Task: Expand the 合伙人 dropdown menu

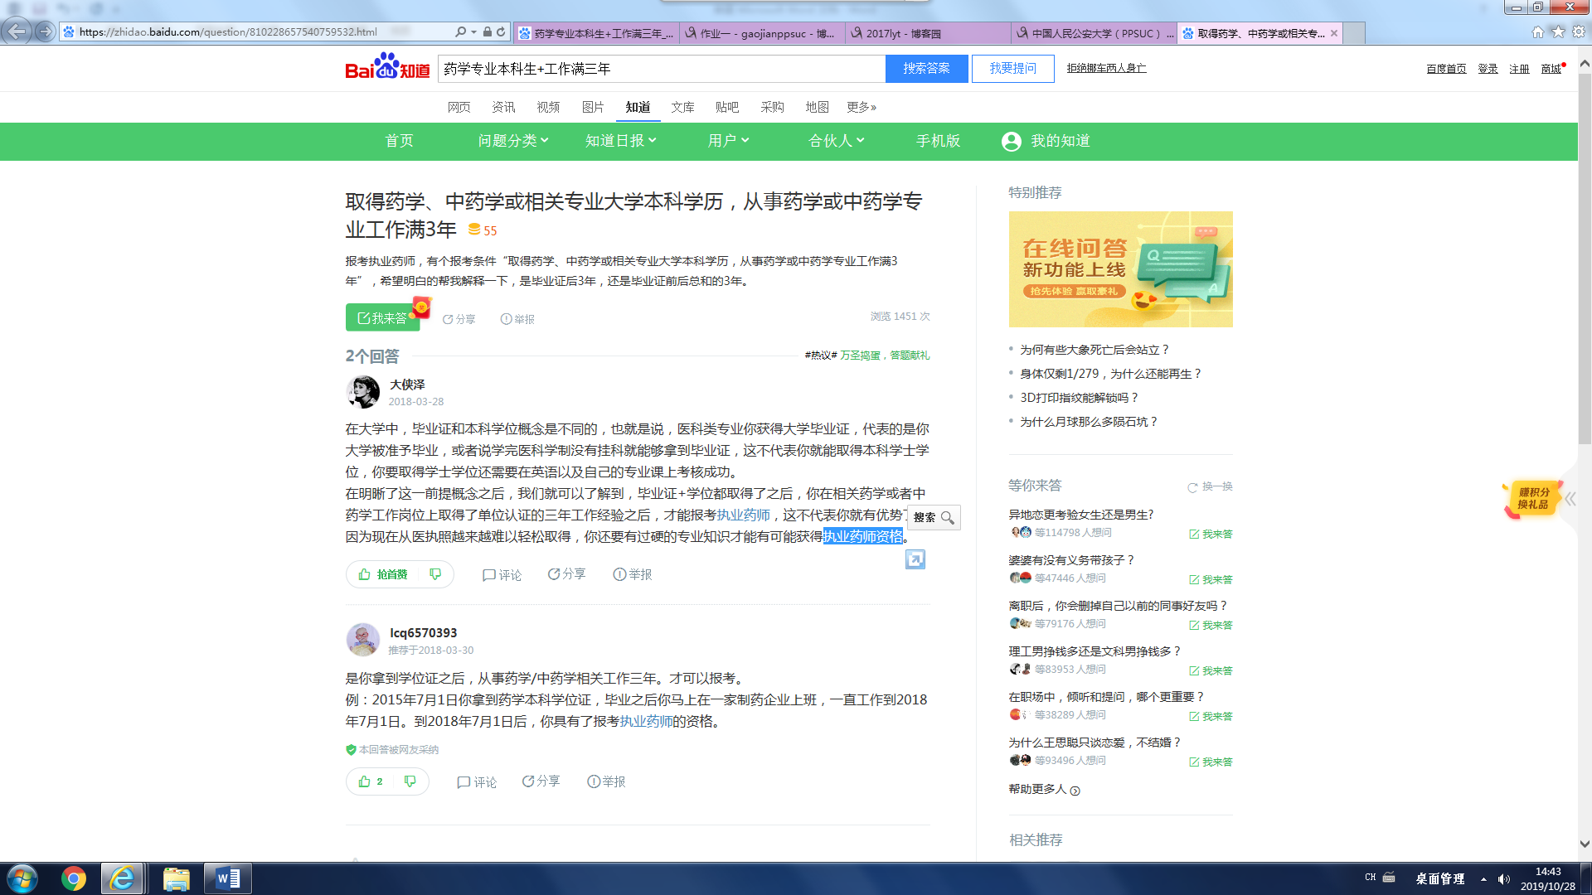Action: click(x=836, y=141)
